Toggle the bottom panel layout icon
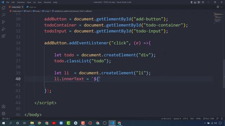225x126 pixels. point(195,2)
